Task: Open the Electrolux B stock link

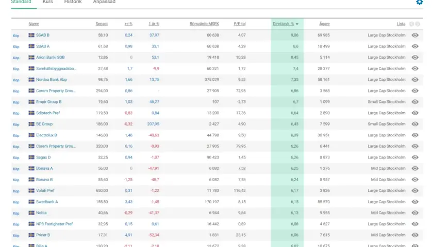Action: (46, 135)
